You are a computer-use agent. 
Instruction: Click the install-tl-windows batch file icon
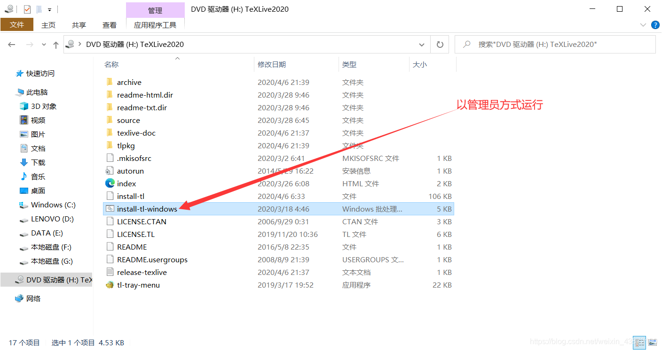click(x=110, y=209)
